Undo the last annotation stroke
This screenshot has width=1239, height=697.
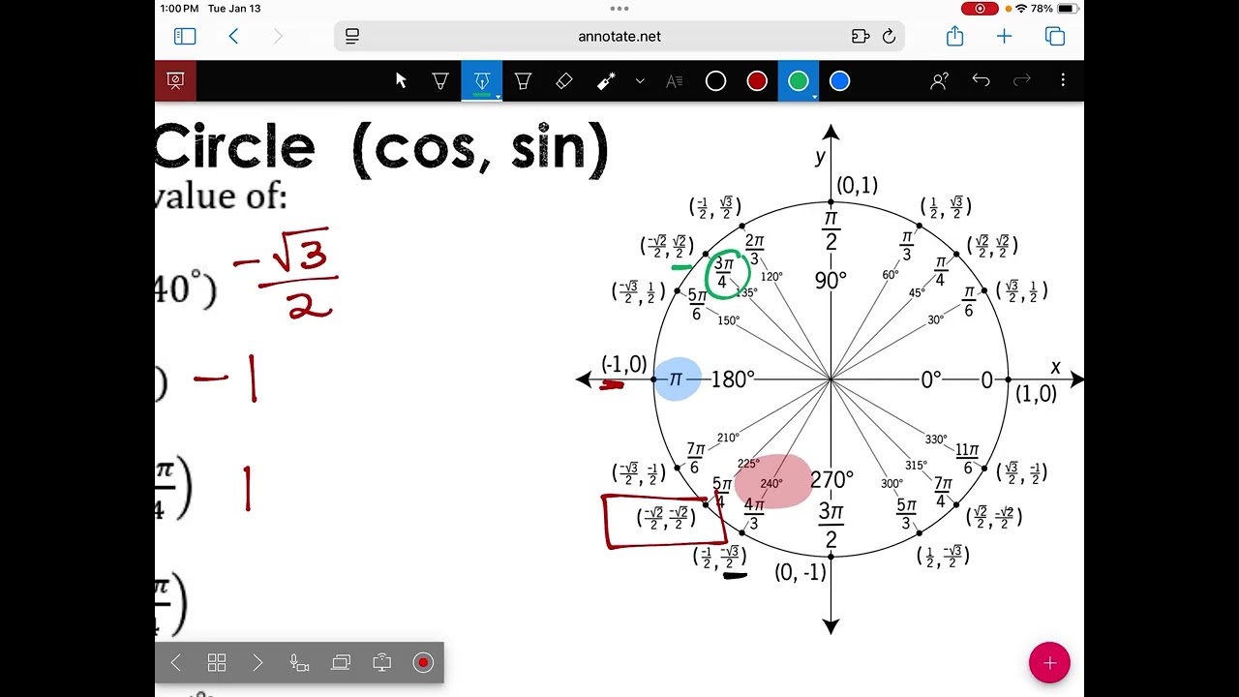pyautogui.click(x=981, y=81)
